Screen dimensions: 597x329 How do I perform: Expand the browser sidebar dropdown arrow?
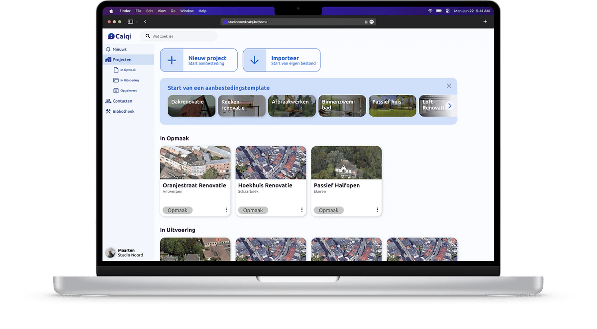(136, 22)
